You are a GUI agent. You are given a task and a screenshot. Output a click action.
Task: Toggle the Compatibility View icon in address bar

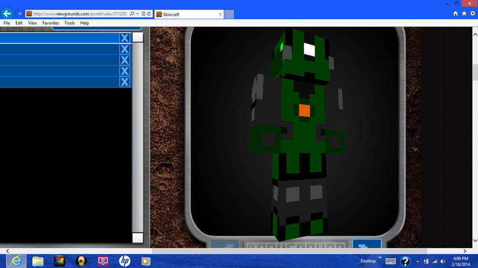143,13
